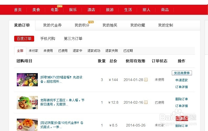Screen dimensions: 208x131
Task: Open the 商品 category
Action: [x=165, y=10]
